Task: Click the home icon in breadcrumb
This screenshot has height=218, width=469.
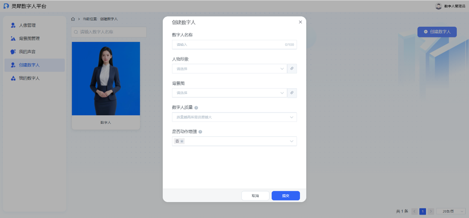Action: (73, 19)
